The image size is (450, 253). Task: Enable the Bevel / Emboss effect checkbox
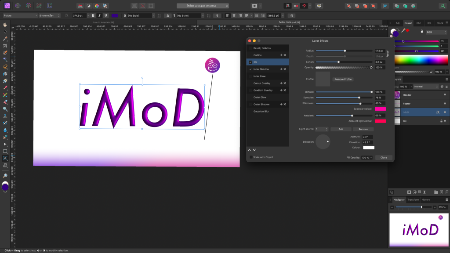[250, 48]
